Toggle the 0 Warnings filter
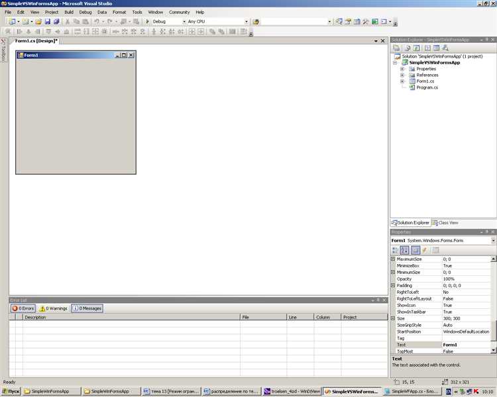The image size is (497, 397). point(53,308)
